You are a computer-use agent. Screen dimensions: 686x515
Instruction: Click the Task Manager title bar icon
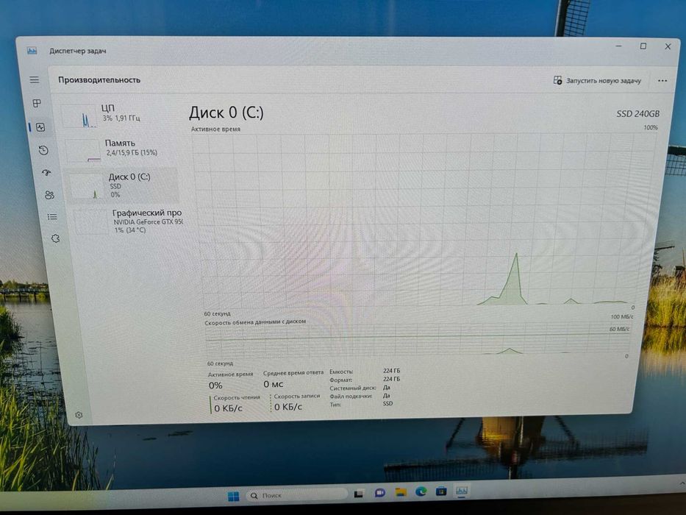click(x=32, y=51)
